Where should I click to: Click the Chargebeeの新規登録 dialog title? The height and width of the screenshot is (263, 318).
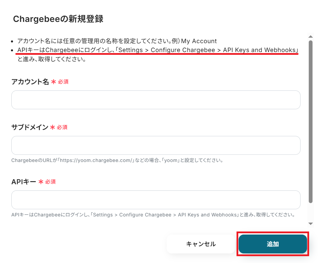coord(58,19)
